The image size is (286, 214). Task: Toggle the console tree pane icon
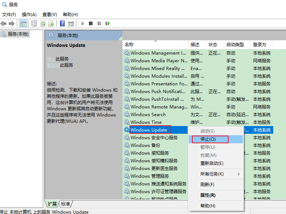click(x=23, y=23)
